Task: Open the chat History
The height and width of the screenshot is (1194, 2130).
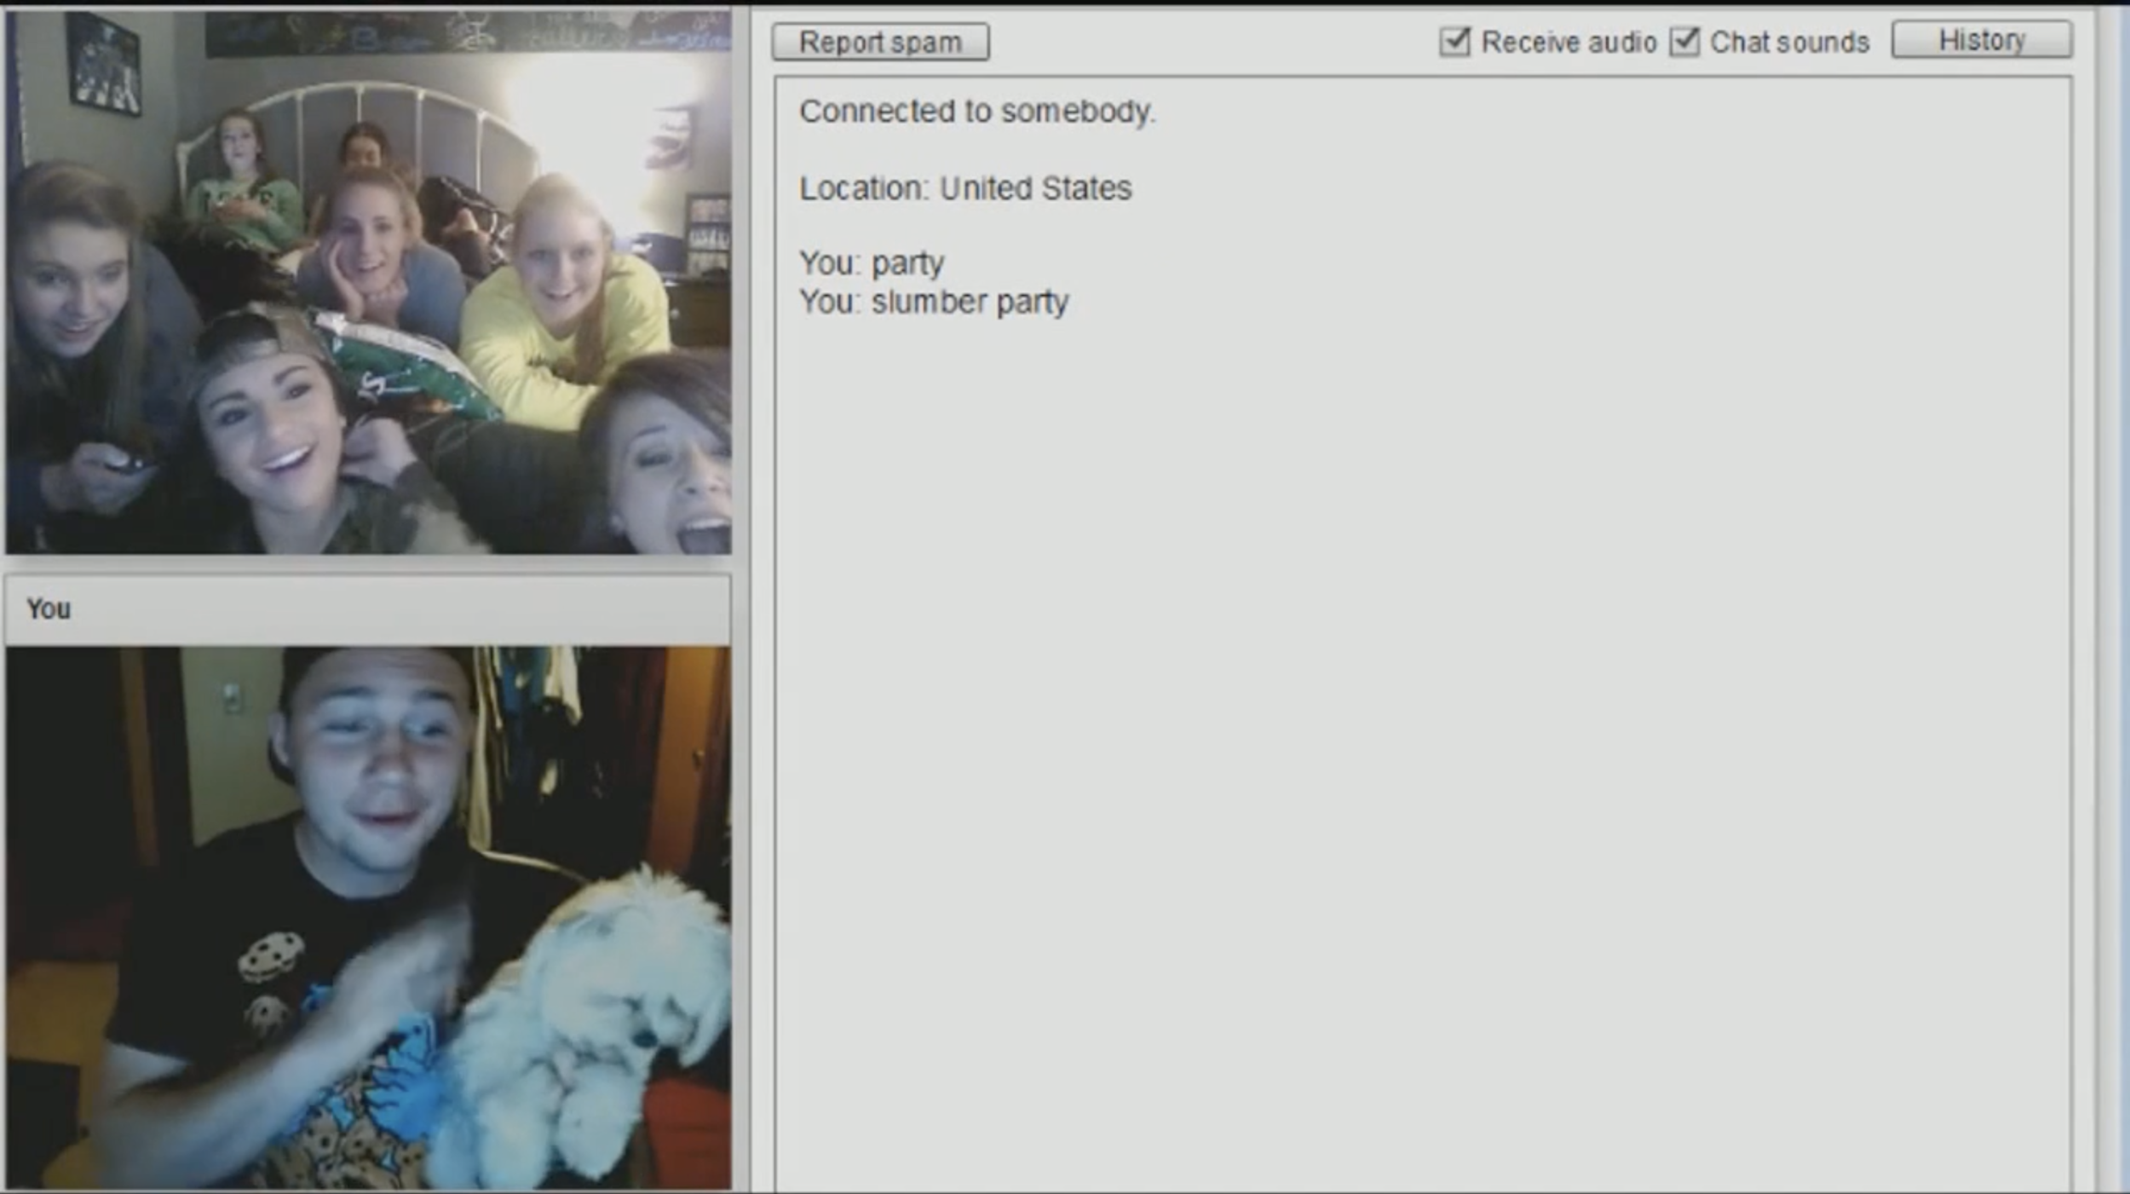Action: (1981, 40)
